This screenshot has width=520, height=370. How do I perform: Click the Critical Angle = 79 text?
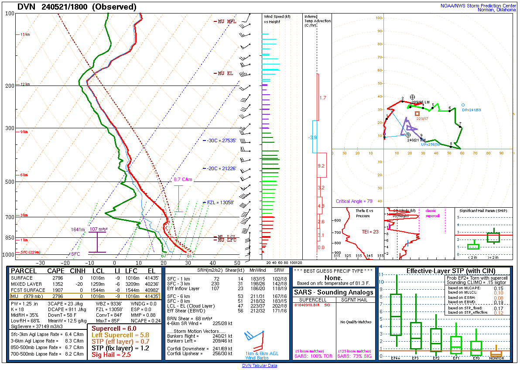point(354,202)
